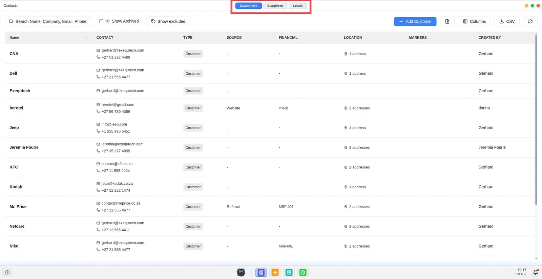Click the Customer type badge for Netcare
Screen dimensions: 542x279
point(193,227)
